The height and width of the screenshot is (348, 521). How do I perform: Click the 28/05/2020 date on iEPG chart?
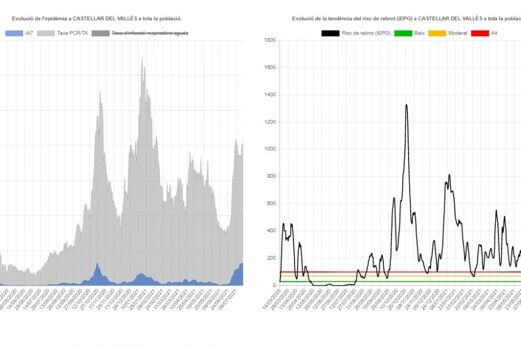point(313,299)
